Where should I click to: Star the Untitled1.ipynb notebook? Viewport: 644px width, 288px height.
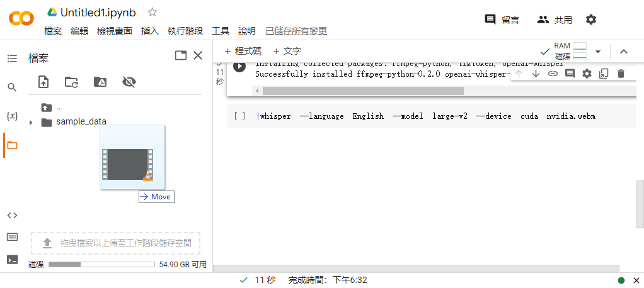click(152, 13)
